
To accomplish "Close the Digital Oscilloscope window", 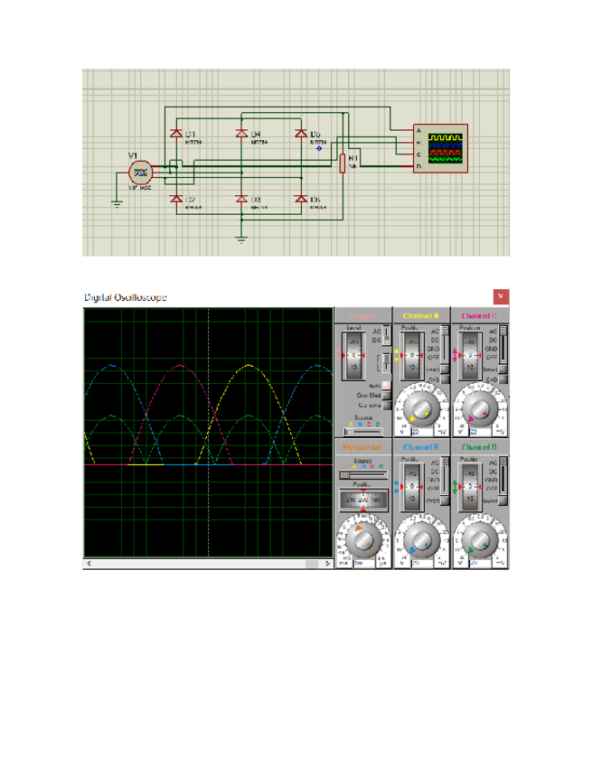I will tap(499, 296).
